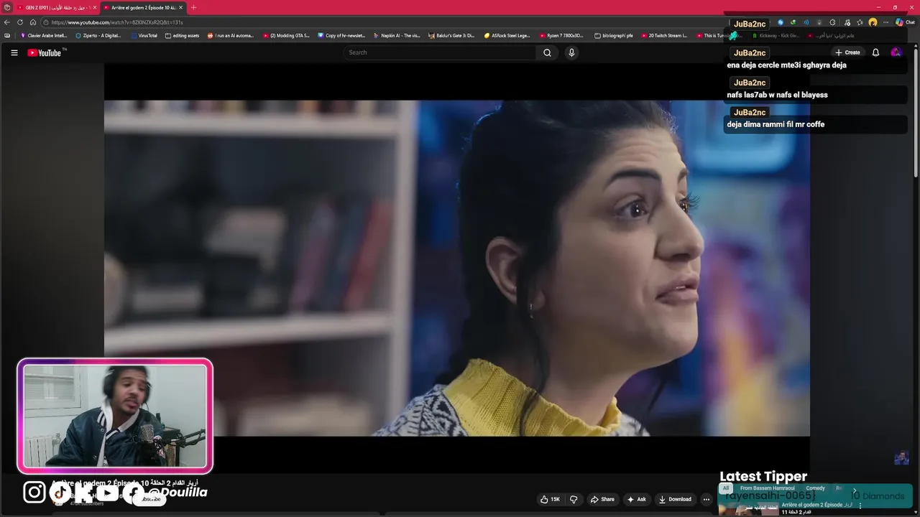Open 20 Twitch Stream I... bookmark

point(664,35)
